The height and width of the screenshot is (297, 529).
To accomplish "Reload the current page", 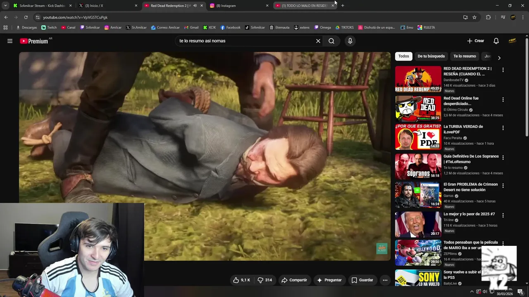I will 26,17.
